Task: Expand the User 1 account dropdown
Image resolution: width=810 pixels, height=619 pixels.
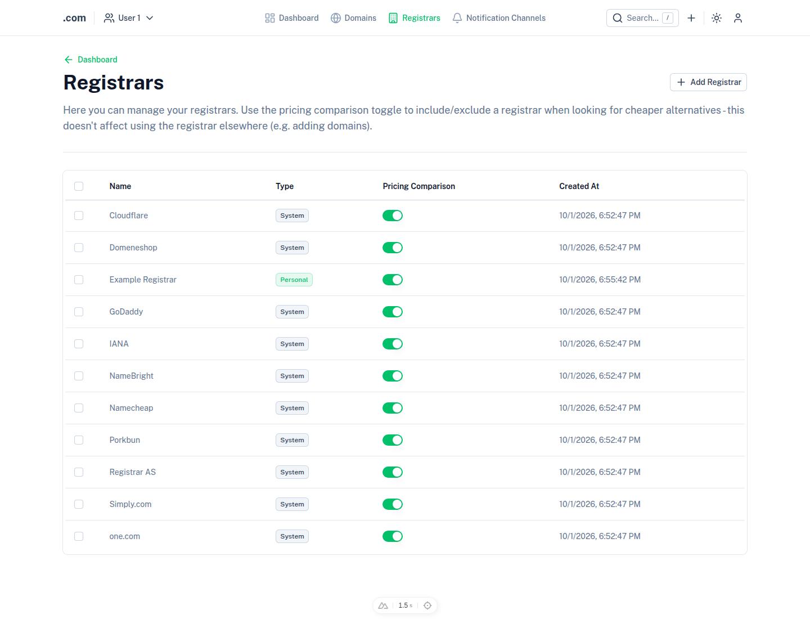Action: tap(129, 18)
